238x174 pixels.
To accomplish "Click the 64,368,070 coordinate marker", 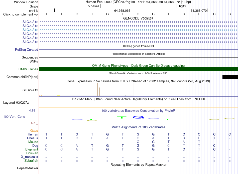I will [x=199, y=10].
